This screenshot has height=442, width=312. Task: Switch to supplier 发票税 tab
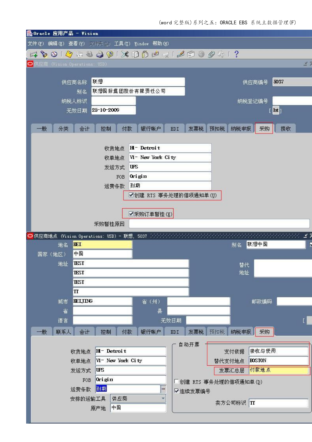point(196,129)
